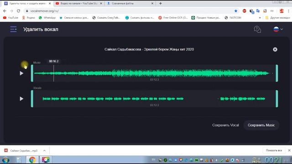Open the FASTCOM bookmark
The height and width of the screenshot is (164, 292).
pos(233,18)
